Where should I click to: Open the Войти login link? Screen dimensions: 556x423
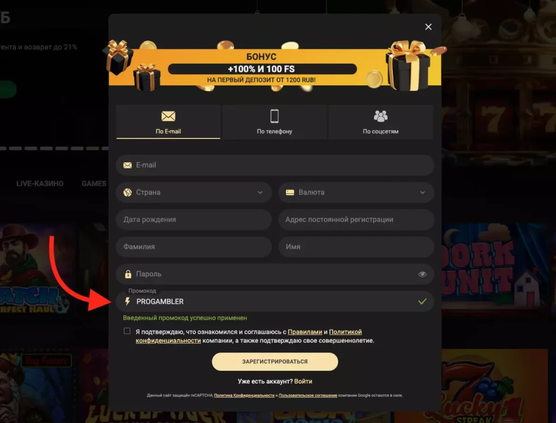[x=303, y=381]
